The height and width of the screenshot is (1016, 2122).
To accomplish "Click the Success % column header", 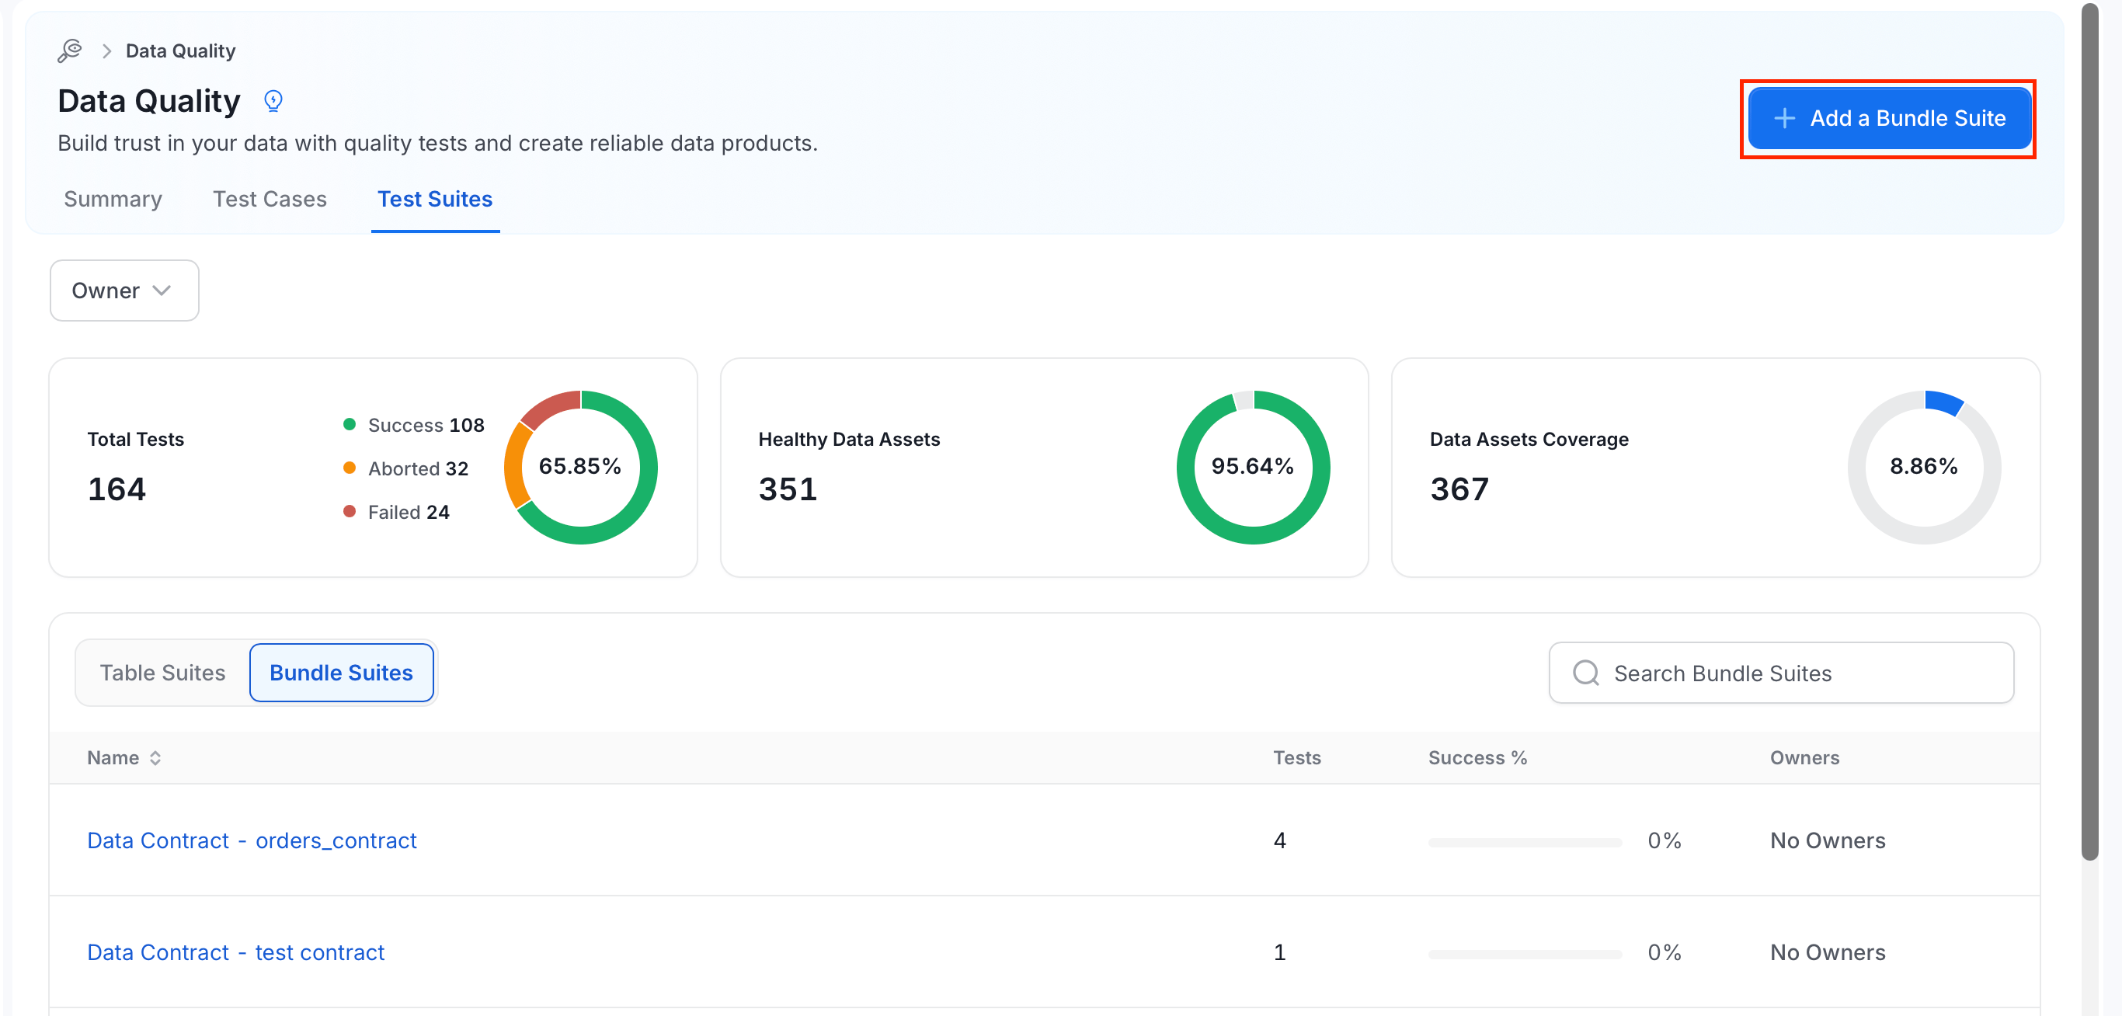I will pos(1477,758).
